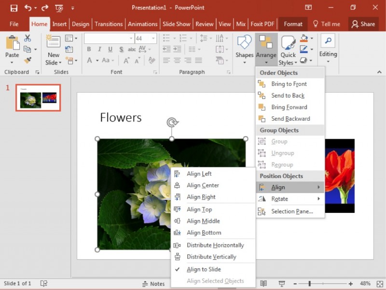Screen dimensions: 386x290
Task: Click the Bring to Front option
Action: (x=289, y=84)
